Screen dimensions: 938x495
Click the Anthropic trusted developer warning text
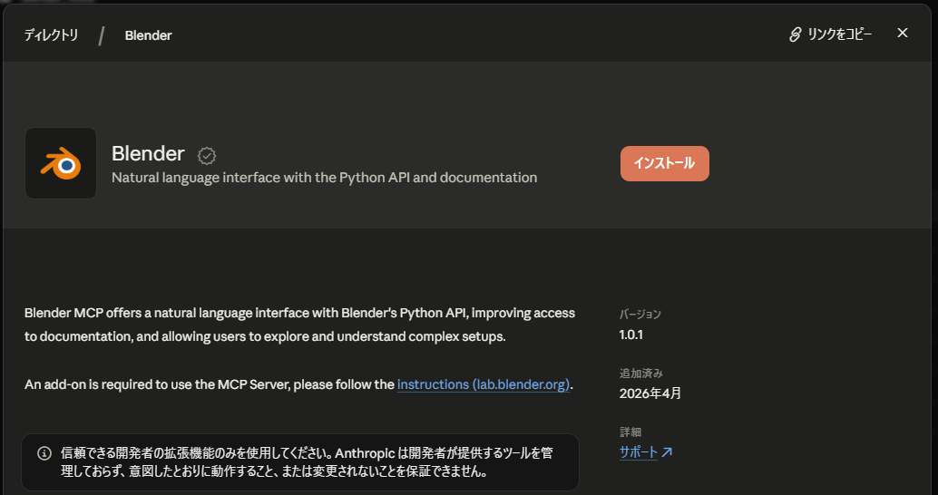(307, 462)
